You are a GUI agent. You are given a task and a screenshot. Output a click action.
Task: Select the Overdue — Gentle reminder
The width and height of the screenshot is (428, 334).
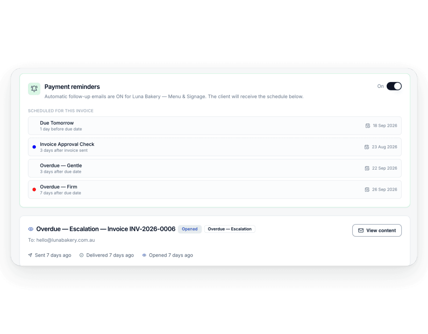pos(215,168)
